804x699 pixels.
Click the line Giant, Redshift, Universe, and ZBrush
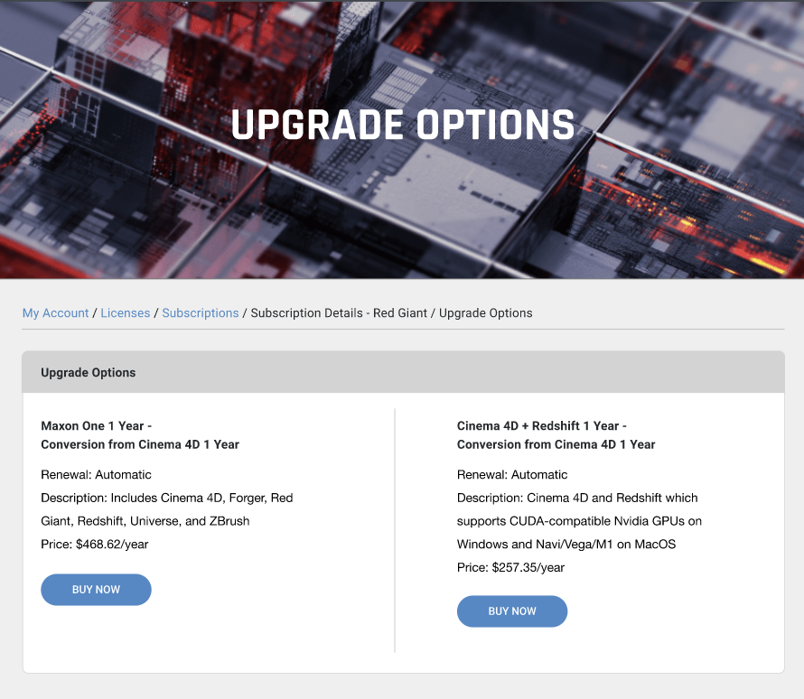coord(145,521)
